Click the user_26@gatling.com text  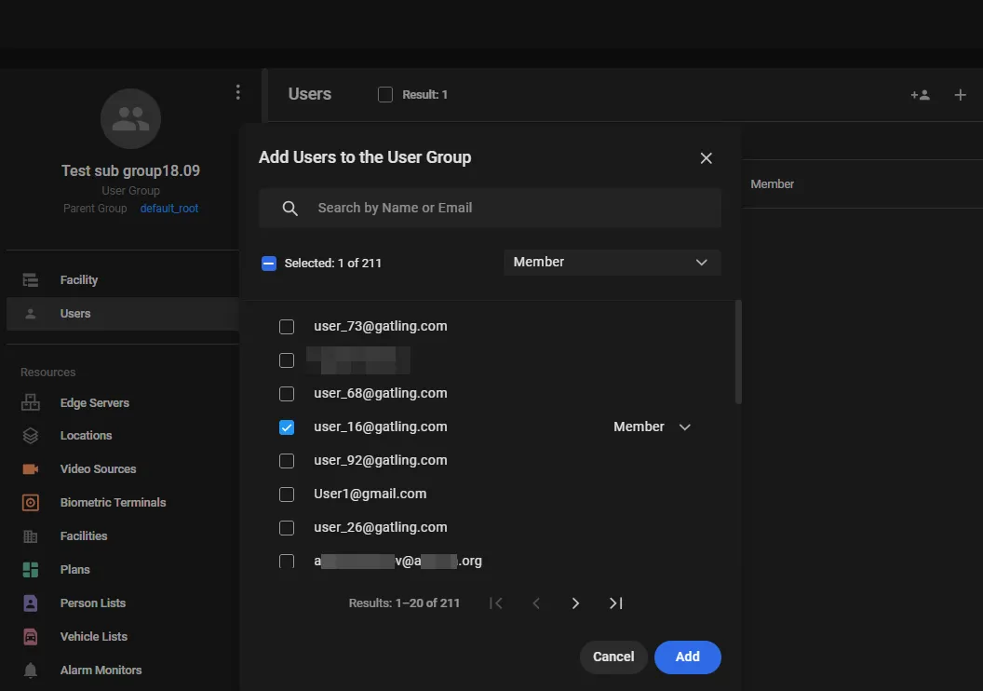point(381,527)
